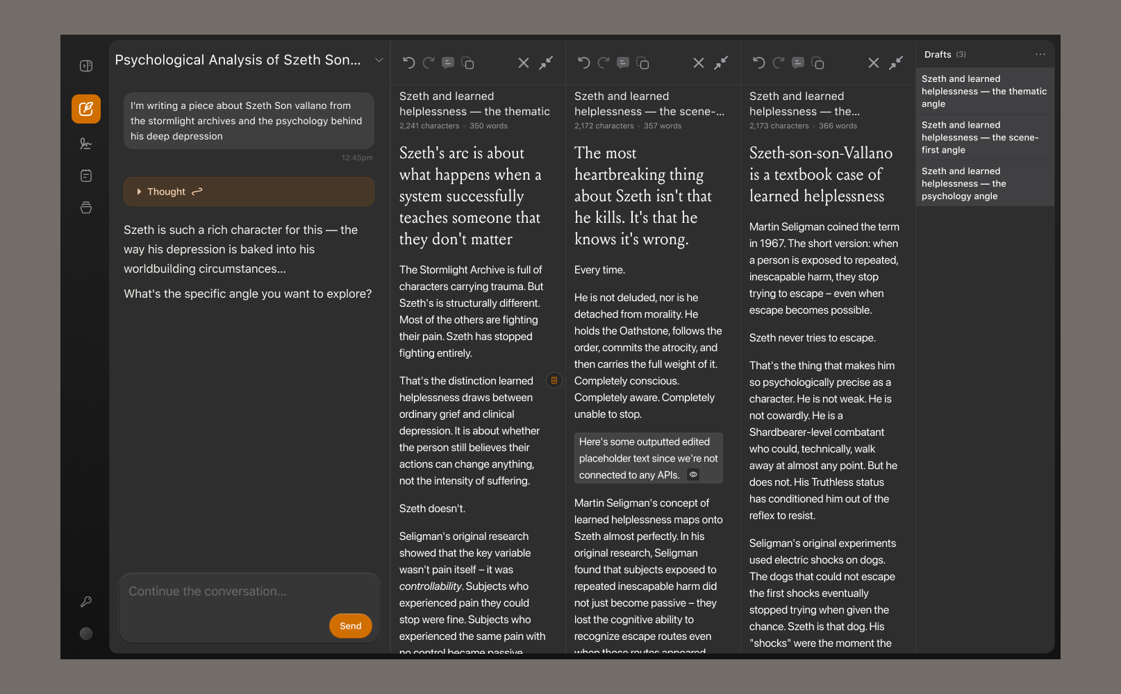Screen dimensions: 1121x694
Task: Select the scene-first angle draft in Drafts list
Action: [x=985, y=137]
